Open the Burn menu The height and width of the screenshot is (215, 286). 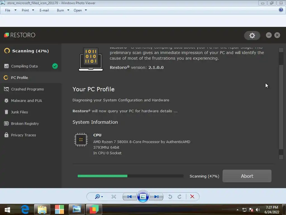[60, 10]
